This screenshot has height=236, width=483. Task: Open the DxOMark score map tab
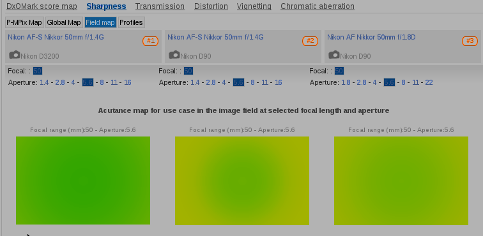click(42, 6)
